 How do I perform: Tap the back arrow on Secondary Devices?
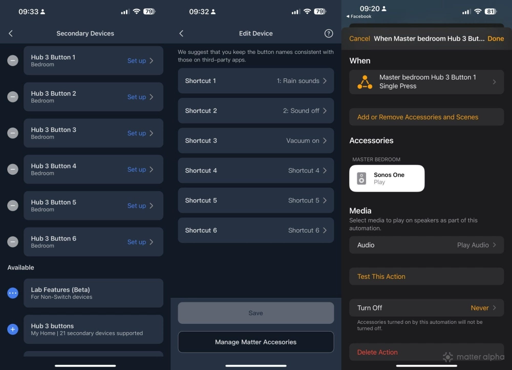pos(11,33)
